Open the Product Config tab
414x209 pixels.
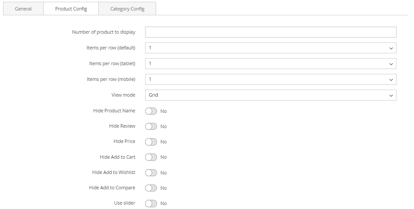pos(71,9)
